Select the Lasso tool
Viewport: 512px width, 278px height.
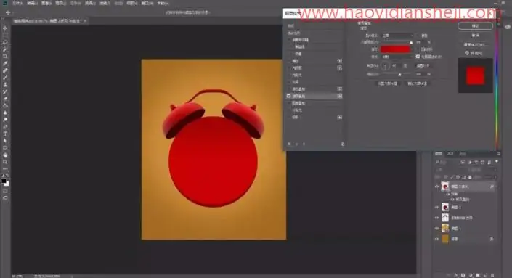click(x=5, y=42)
